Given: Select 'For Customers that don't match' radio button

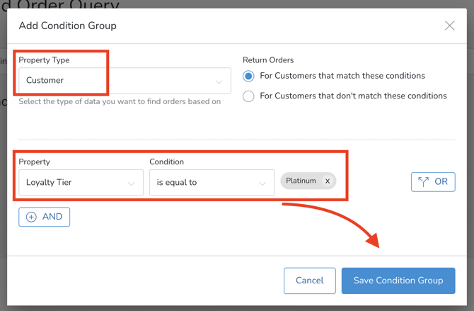Looking at the screenshot, I should point(248,96).
